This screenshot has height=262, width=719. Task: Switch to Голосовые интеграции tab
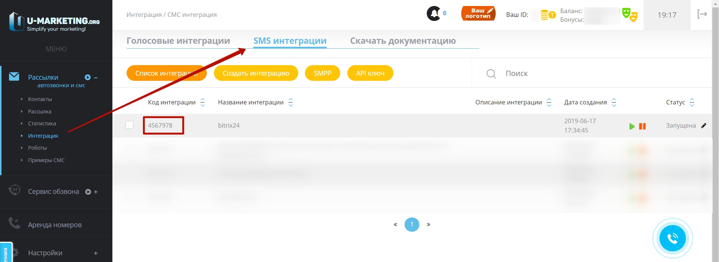(x=178, y=41)
